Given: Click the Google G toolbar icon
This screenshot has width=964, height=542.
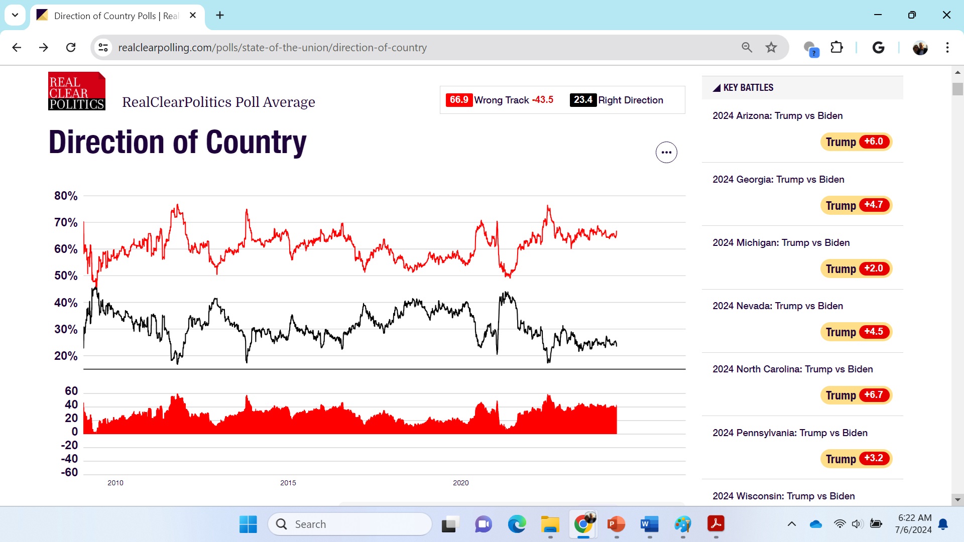Looking at the screenshot, I should click(878, 48).
